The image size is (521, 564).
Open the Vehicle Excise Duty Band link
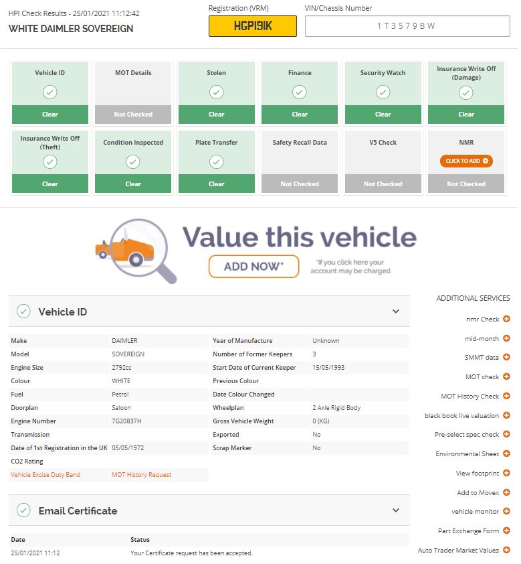coord(45,474)
